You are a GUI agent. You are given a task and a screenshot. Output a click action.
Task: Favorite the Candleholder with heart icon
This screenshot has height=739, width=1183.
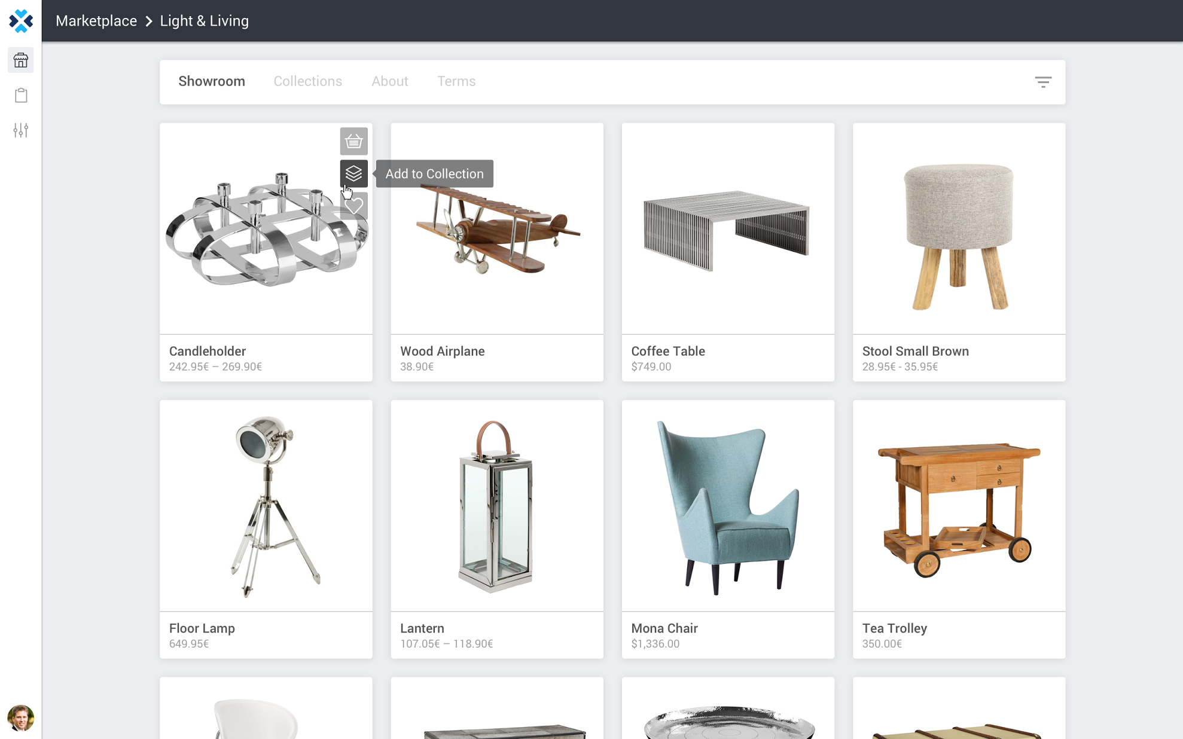pos(354,206)
